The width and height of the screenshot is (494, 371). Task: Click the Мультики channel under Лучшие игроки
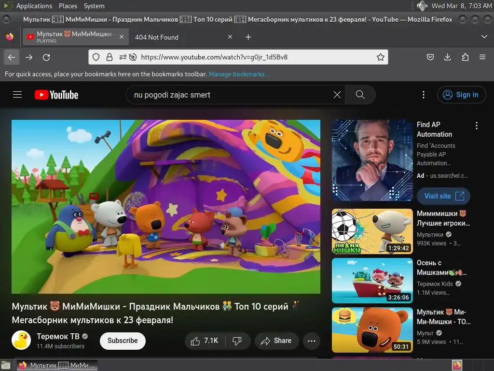(430, 235)
